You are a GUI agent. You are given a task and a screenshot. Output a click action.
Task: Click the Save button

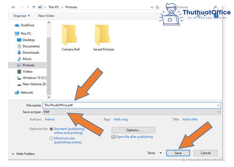tap(178, 153)
